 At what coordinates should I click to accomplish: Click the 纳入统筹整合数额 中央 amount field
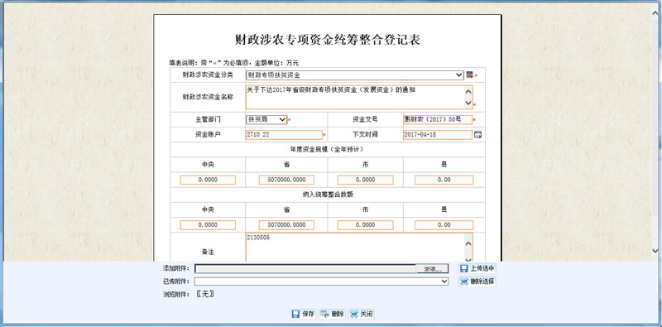click(x=208, y=225)
